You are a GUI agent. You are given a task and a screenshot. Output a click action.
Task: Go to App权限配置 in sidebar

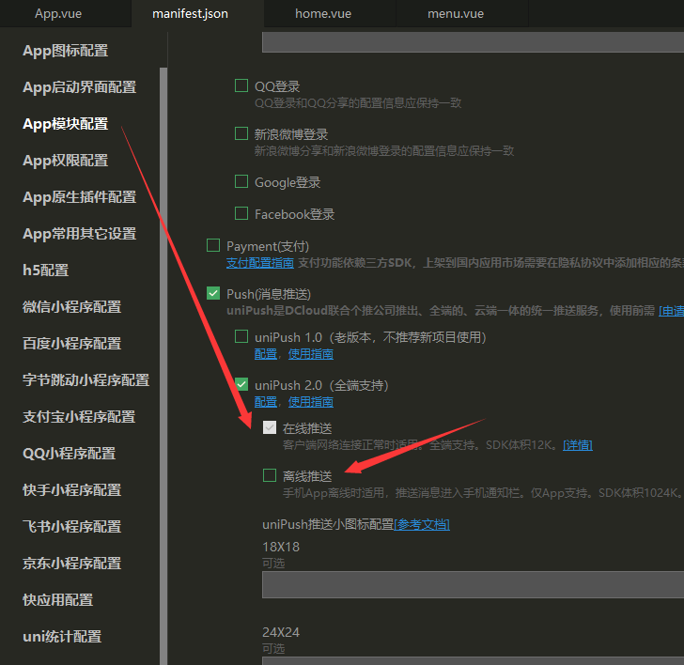point(66,161)
